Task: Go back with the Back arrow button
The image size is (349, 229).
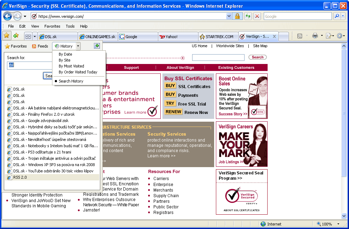Action: pyautogui.click(x=8, y=16)
